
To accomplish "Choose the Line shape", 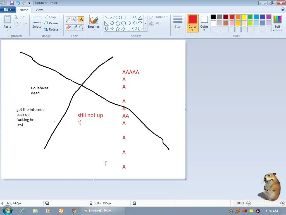I will tap(107, 18).
